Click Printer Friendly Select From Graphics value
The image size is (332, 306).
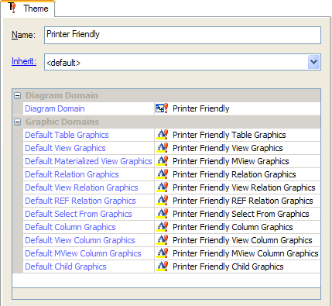pos(241,214)
